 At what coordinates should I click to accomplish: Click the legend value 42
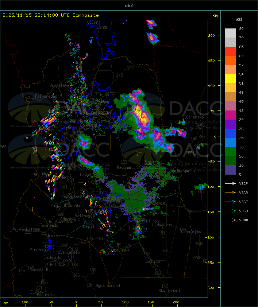241,110
